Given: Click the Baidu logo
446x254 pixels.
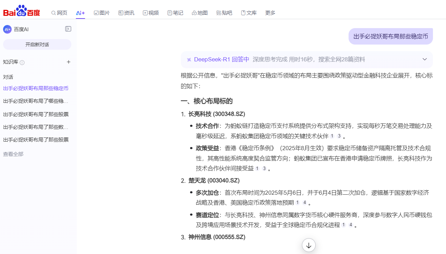Looking at the screenshot, I should click(22, 11).
